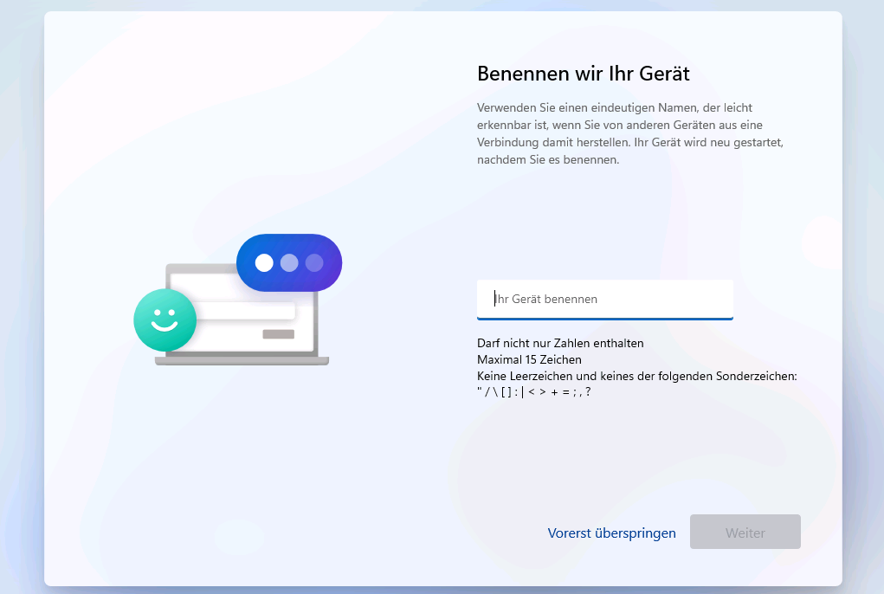
Task: Click the "Voreset überspringen" skip link
Action: [x=611, y=533]
